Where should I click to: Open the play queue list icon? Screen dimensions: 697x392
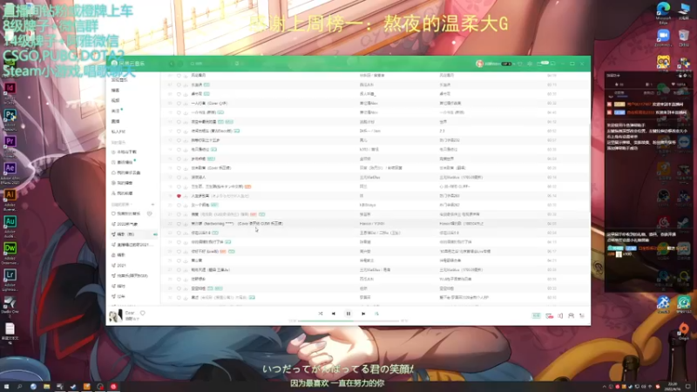582,315
